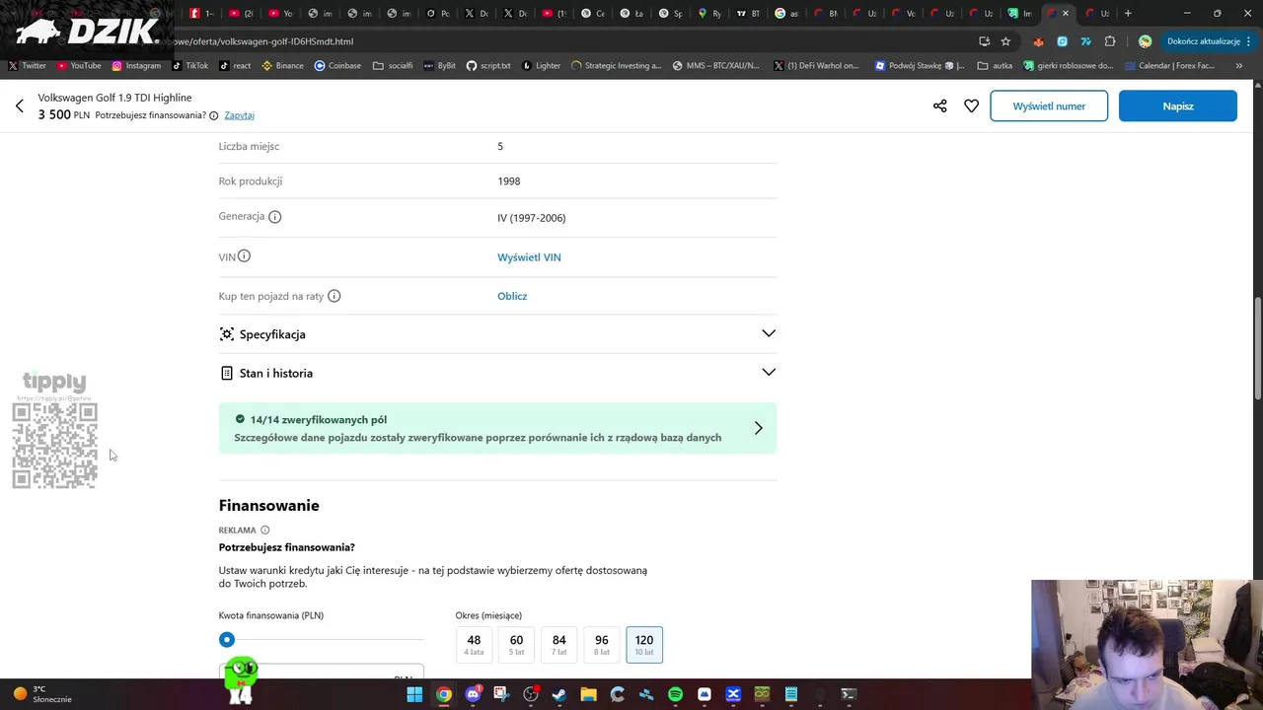Click the Dokończ aktualizację button

point(1209,41)
